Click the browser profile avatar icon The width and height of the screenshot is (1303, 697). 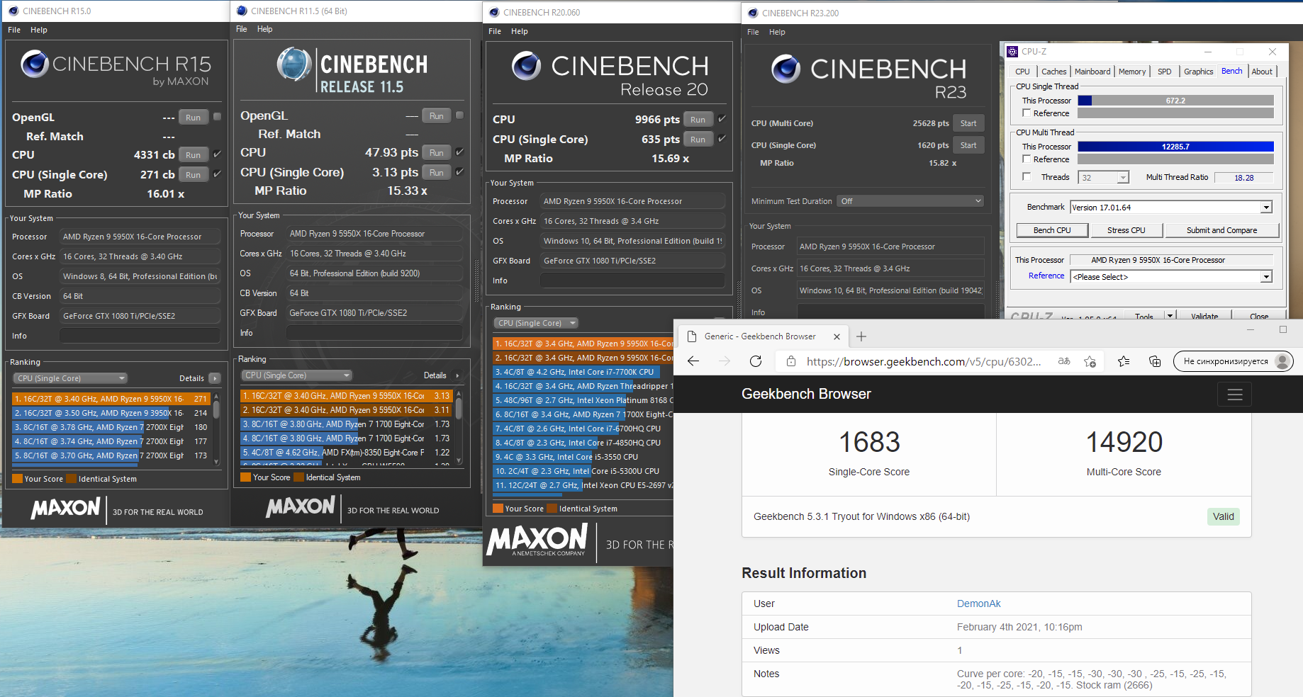tap(1282, 361)
